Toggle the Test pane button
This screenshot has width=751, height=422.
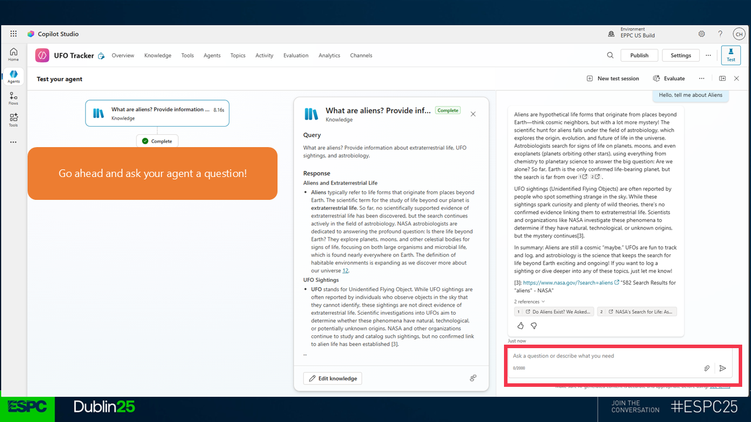(x=731, y=55)
